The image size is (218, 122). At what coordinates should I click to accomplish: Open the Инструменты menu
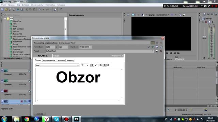click(x=37, y=5)
